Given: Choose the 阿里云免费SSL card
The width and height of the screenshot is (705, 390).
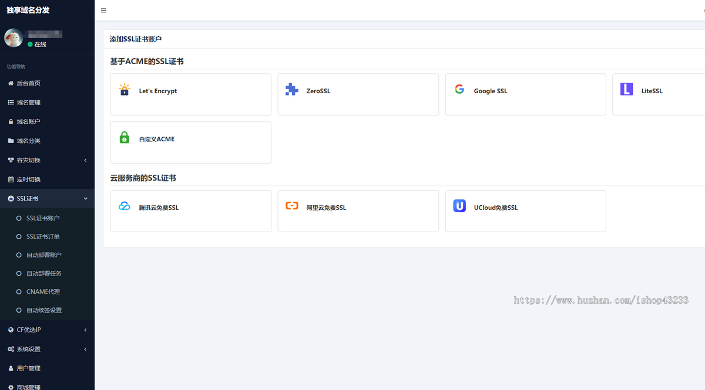Looking at the screenshot, I should coord(358,211).
